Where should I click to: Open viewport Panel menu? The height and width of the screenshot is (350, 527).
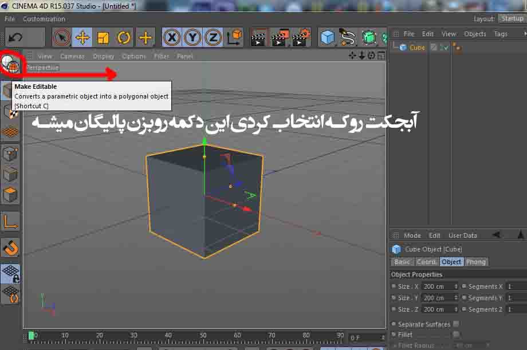tap(185, 56)
